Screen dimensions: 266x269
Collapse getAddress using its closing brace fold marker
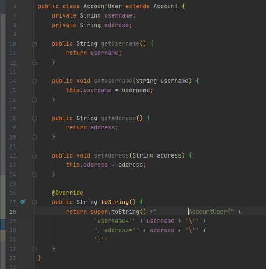[35, 137]
